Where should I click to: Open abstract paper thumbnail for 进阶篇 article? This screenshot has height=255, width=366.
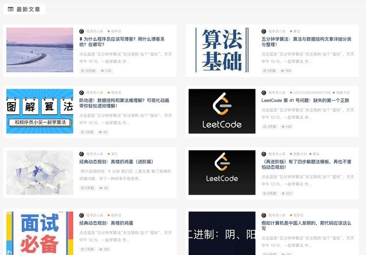coord(40,173)
